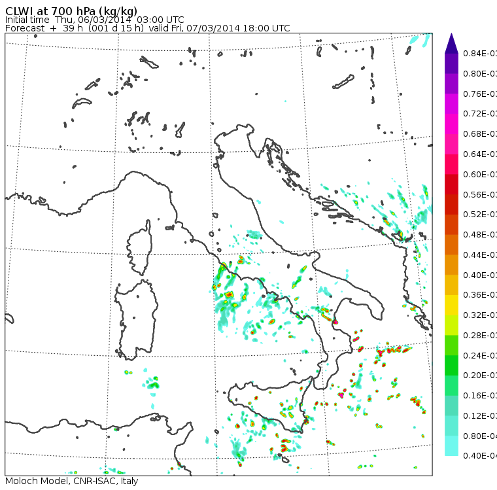This screenshot has height=490, width=497.
Task: Click the 0.12E-03 legend label
Action: (x=480, y=416)
